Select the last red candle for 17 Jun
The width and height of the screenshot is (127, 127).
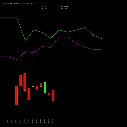pos(53,96)
